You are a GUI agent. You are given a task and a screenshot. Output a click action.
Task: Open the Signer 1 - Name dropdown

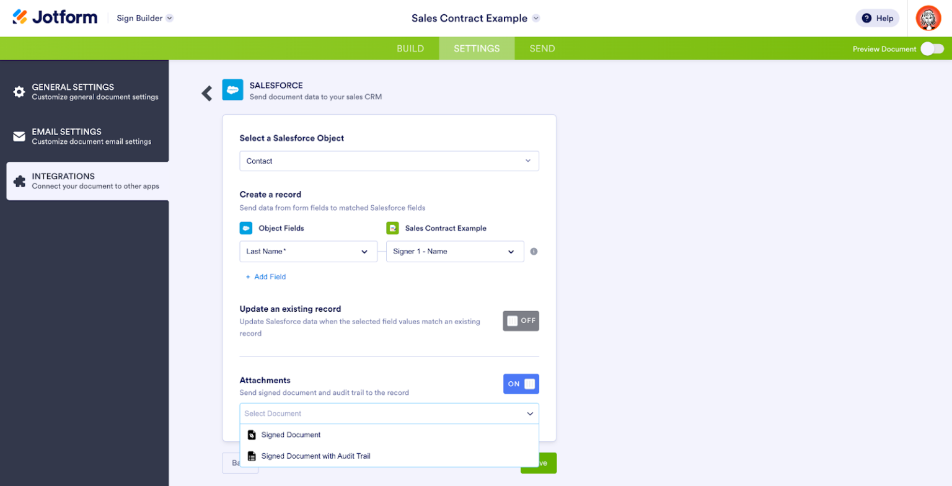tap(454, 251)
